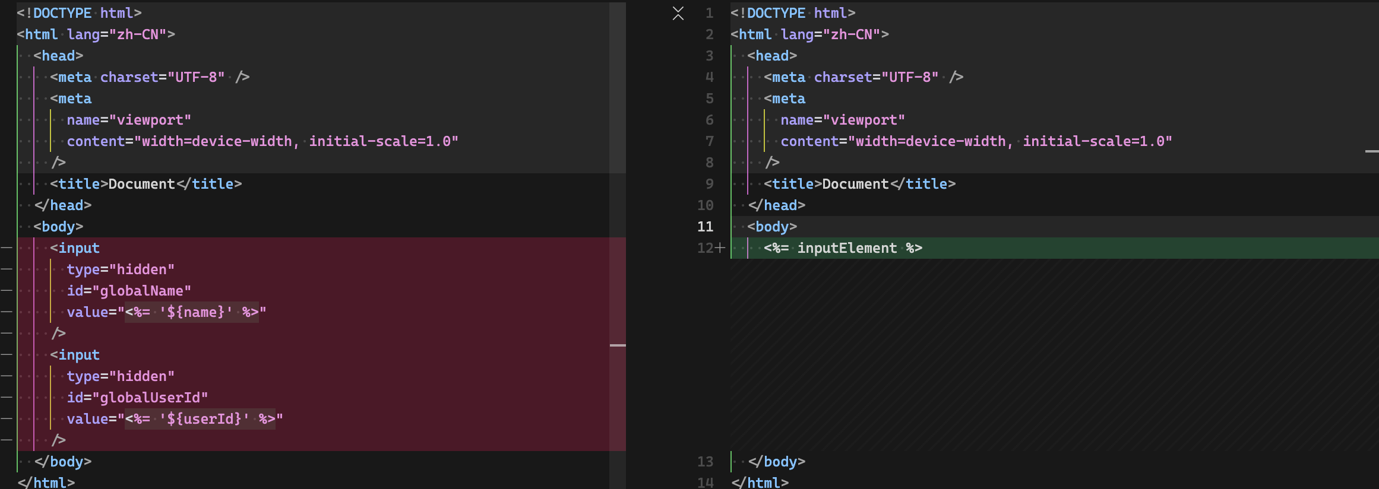Image resolution: width=1379 pixels, height=489 pixels.
Task: Click the marker in right pane overview ruler
Action: click(1371, 151)
